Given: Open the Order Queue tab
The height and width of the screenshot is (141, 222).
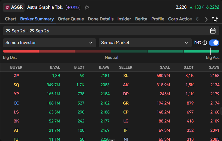Looking at the screenshot, I should click(x=71, y=19).
